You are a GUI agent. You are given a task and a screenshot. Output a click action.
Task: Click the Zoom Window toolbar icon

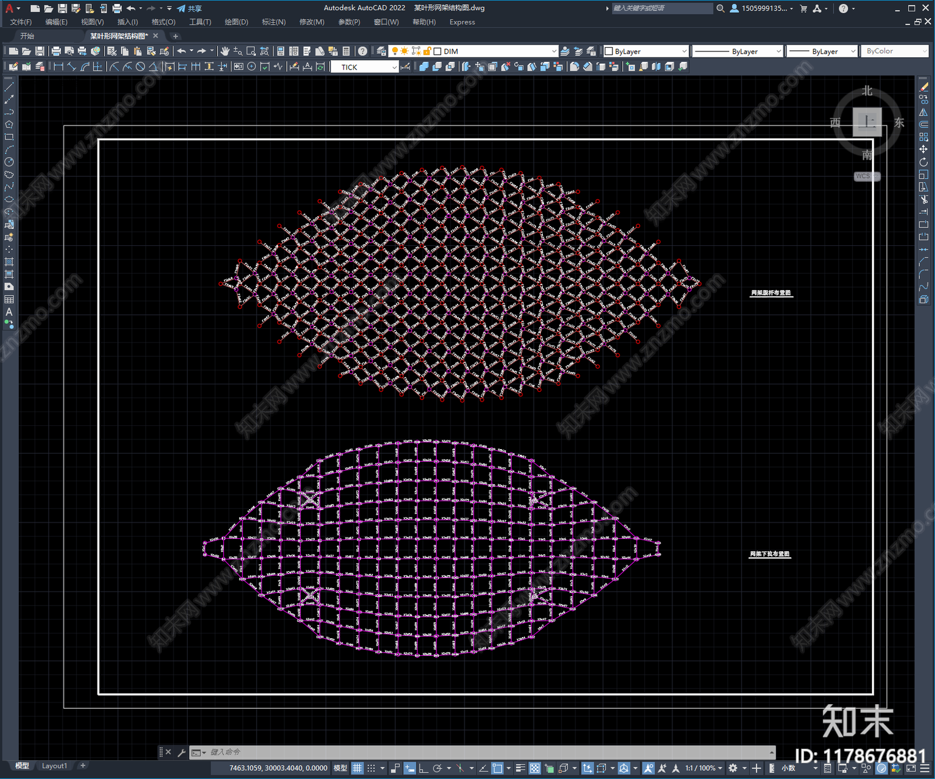(251, 51)
